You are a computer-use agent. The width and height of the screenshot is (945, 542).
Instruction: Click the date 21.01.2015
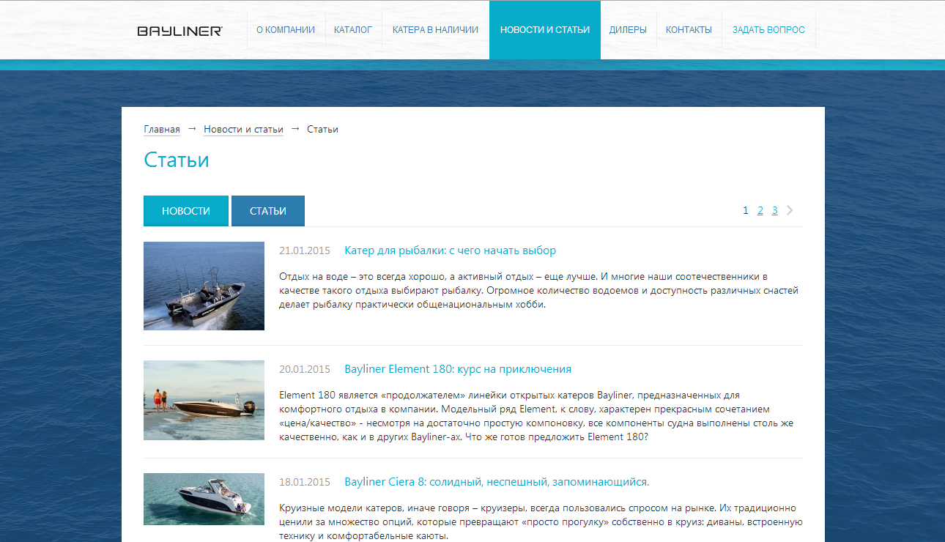[x=305, y=250]
